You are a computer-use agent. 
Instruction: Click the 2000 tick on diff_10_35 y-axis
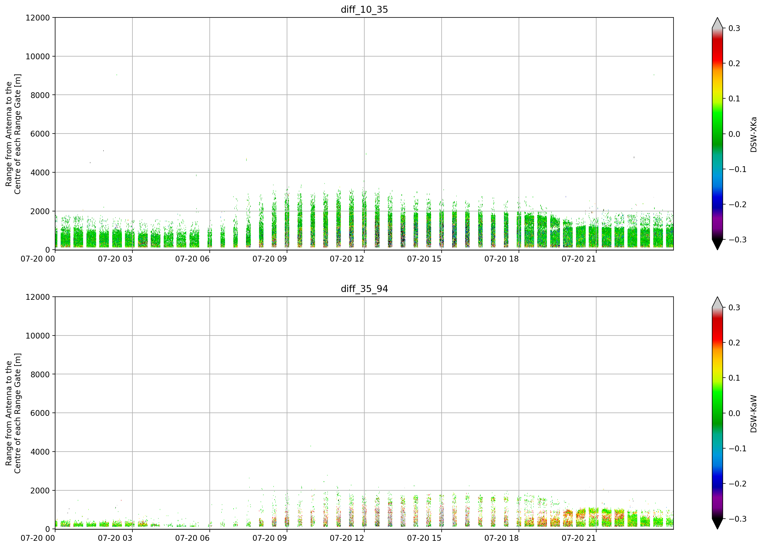[40, 211]
